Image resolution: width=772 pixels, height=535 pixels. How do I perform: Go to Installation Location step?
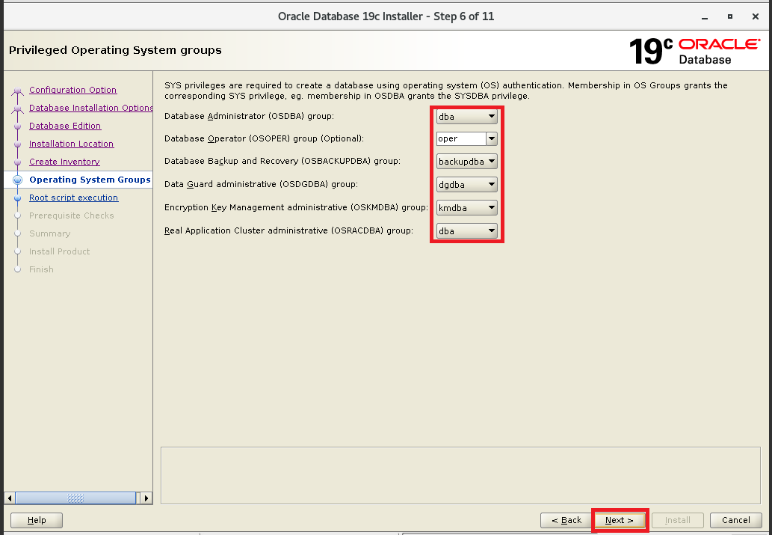[x=72, y=144]
